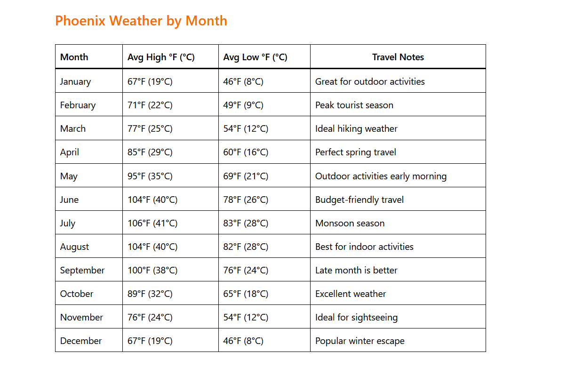Viewport: 567px width, 368px height.
Task: Select the Travel Notes column header
Action: (x=398, y=57)
